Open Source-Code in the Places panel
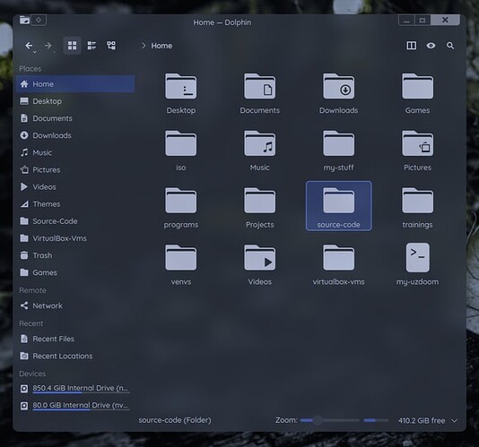This screenshot has height=447, width=479. click(x=75, y=221)
